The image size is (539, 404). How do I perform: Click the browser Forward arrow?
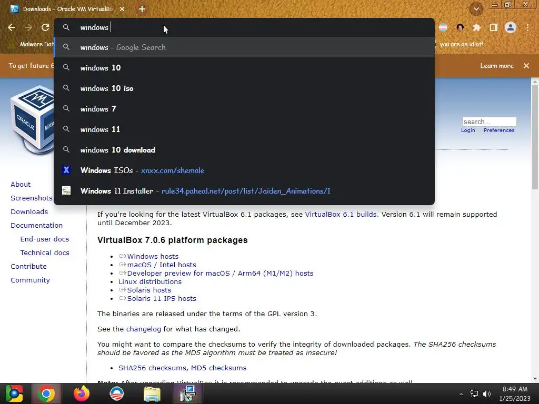[x=28, y=27]
